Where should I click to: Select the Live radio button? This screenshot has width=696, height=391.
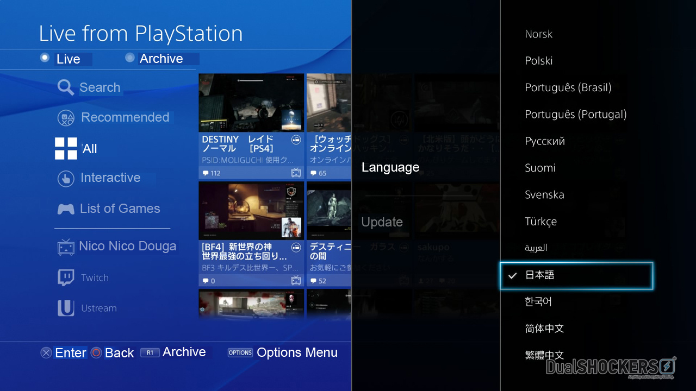click(45, 58)
